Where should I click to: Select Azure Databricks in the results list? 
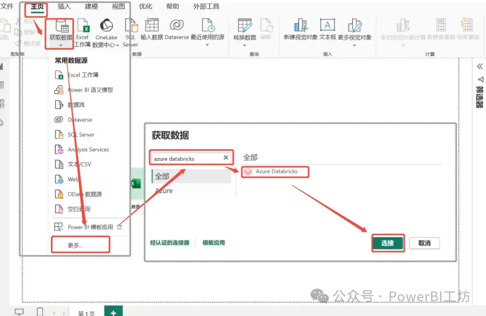275,171
